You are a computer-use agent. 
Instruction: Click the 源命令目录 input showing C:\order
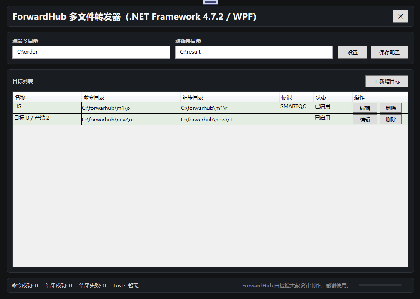point(91,52)
